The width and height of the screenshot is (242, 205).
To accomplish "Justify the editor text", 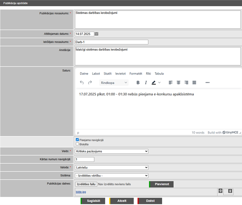I will click(194, 82).
